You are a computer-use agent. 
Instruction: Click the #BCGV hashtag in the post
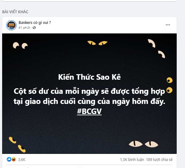coord(89,111)
